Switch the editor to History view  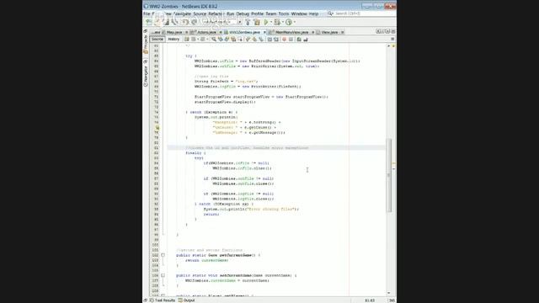pyautogui.click(x=173, y=40)
